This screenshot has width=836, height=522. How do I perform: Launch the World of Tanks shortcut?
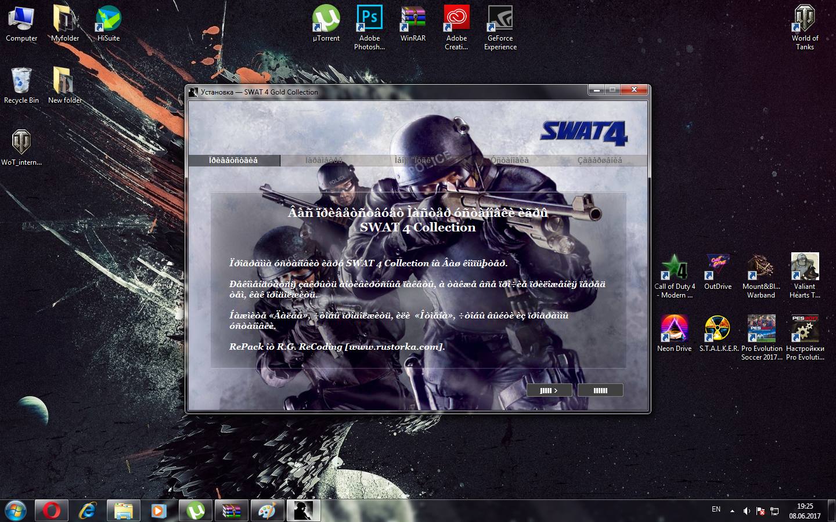point(805,19)
